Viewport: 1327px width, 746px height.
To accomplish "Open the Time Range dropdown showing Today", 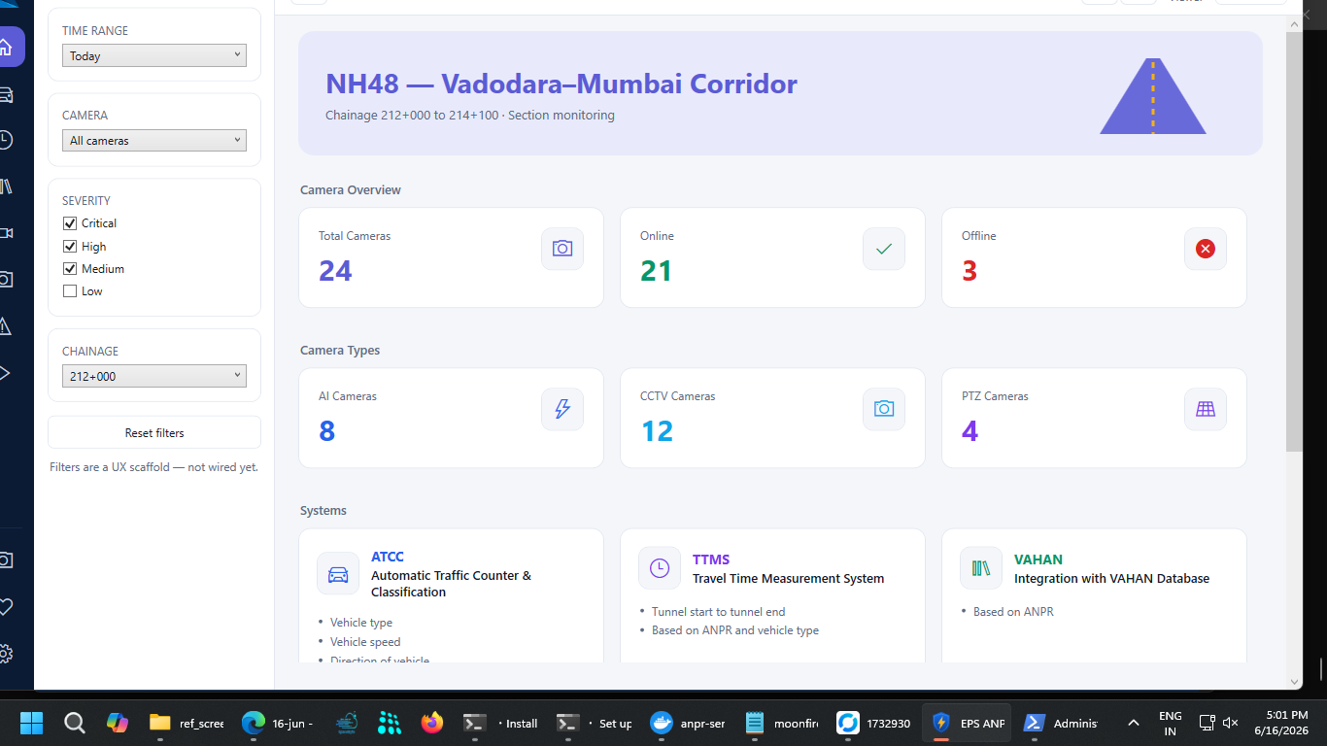I will coord(154,55).
